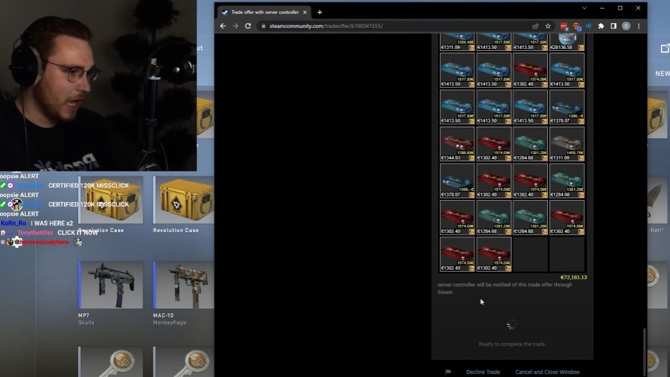Go forward in the Chrome browser
Screen dimensions: 670x377
(236, 26)
